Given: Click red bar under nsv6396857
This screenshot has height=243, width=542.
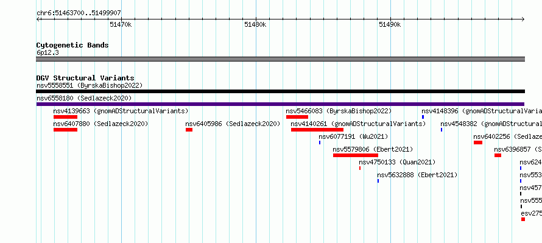Looking at the screenshot, I should click(x=498, y=155).
